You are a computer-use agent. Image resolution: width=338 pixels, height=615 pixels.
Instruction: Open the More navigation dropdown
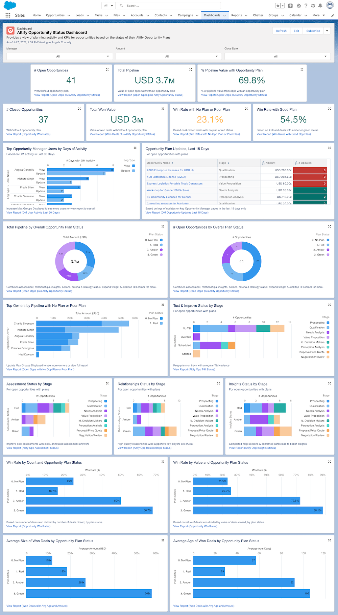coord(318,15)
